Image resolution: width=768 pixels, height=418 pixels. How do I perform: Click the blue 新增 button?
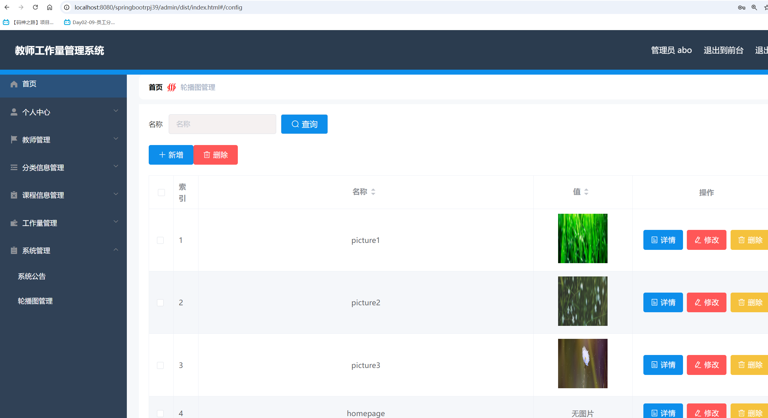(x=171, y=155)
